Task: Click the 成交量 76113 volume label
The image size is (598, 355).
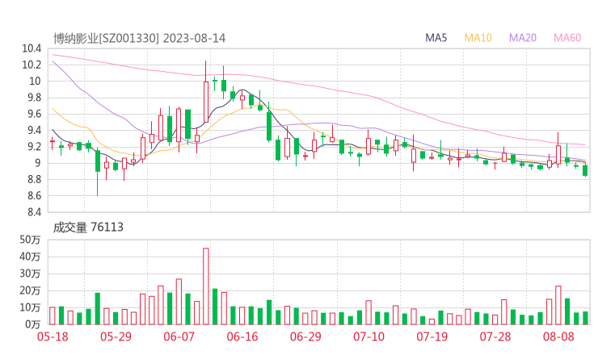Action: coord(88,227)
